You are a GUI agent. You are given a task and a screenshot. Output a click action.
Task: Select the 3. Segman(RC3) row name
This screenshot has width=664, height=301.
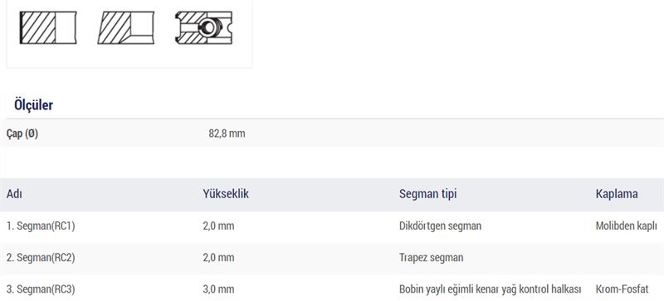41,289
